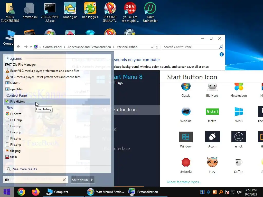Open the forfiles program result

[x=57, y=83]
